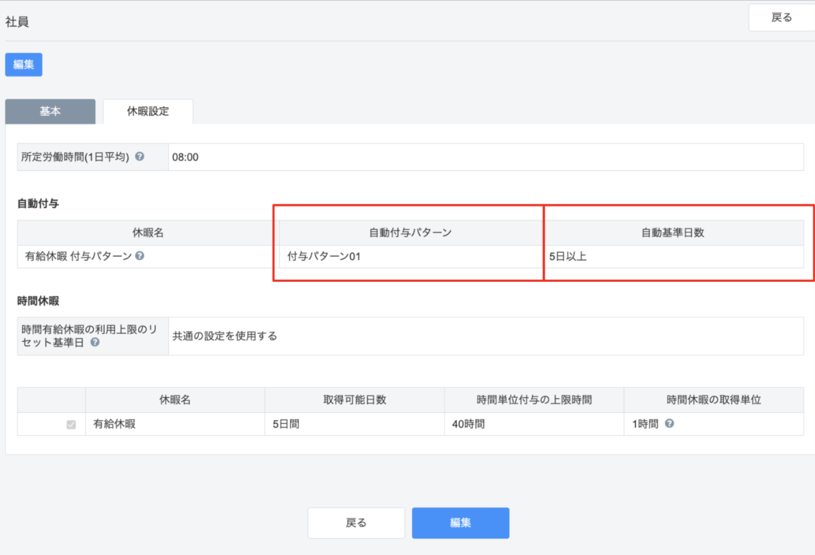This screenshot has height=555, width=815.
Task: Click the 自動付与パターン column header
Action: 411,233
